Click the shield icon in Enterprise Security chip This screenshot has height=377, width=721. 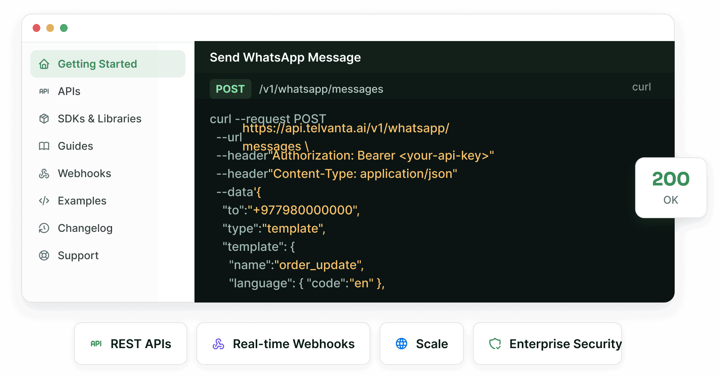coord(495,344)
